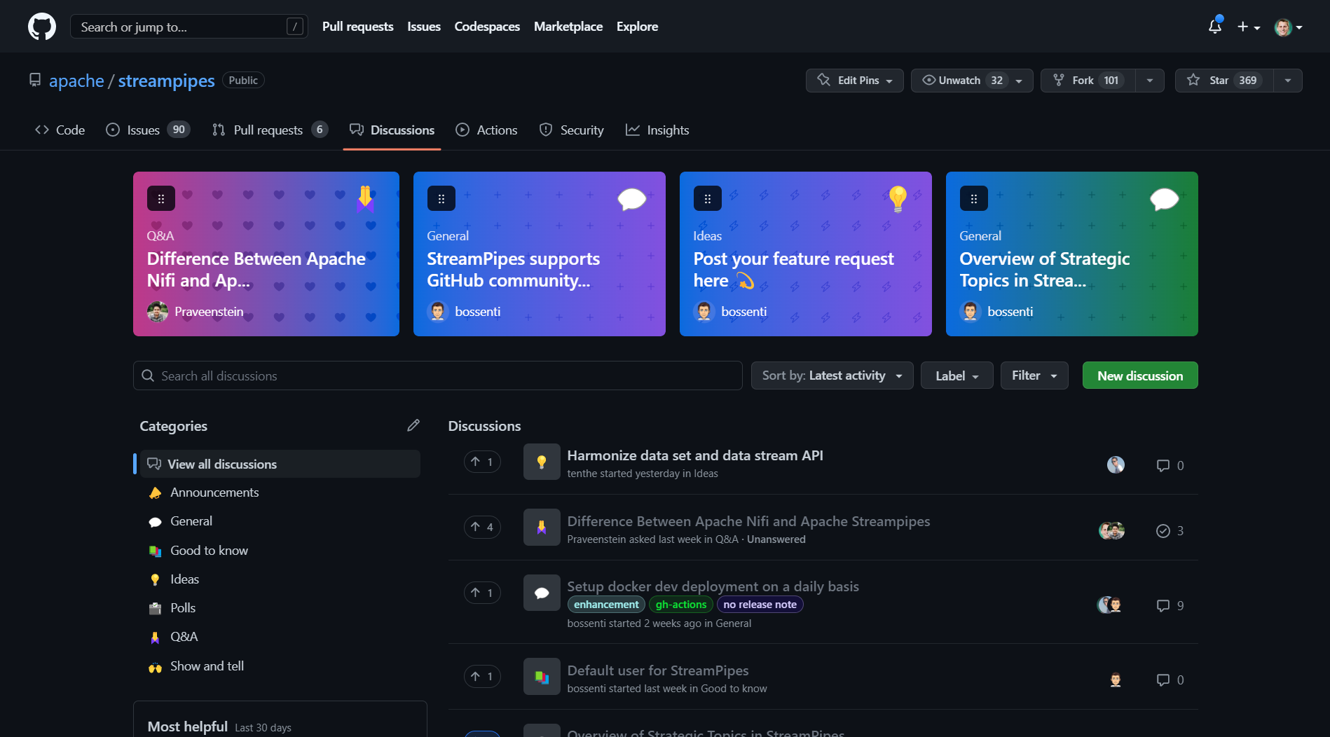This screenshot has height=737, width=1330.
Task: Select the enhancement label badge
Action: pyautogui.click(x=606, y=605)
